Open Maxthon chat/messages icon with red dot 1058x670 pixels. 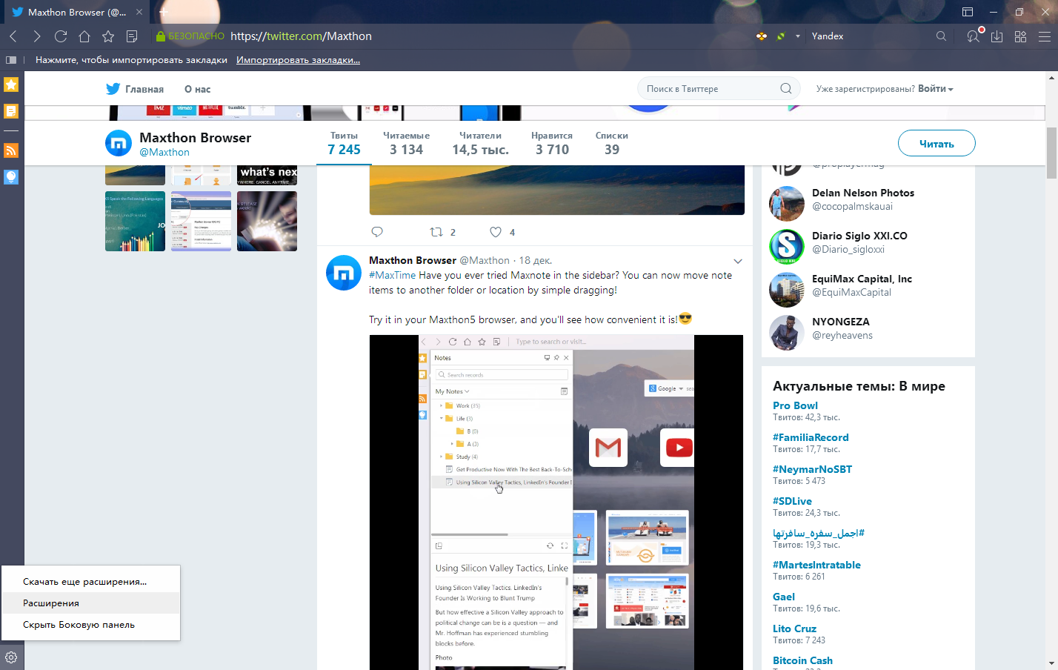[974, 36]
